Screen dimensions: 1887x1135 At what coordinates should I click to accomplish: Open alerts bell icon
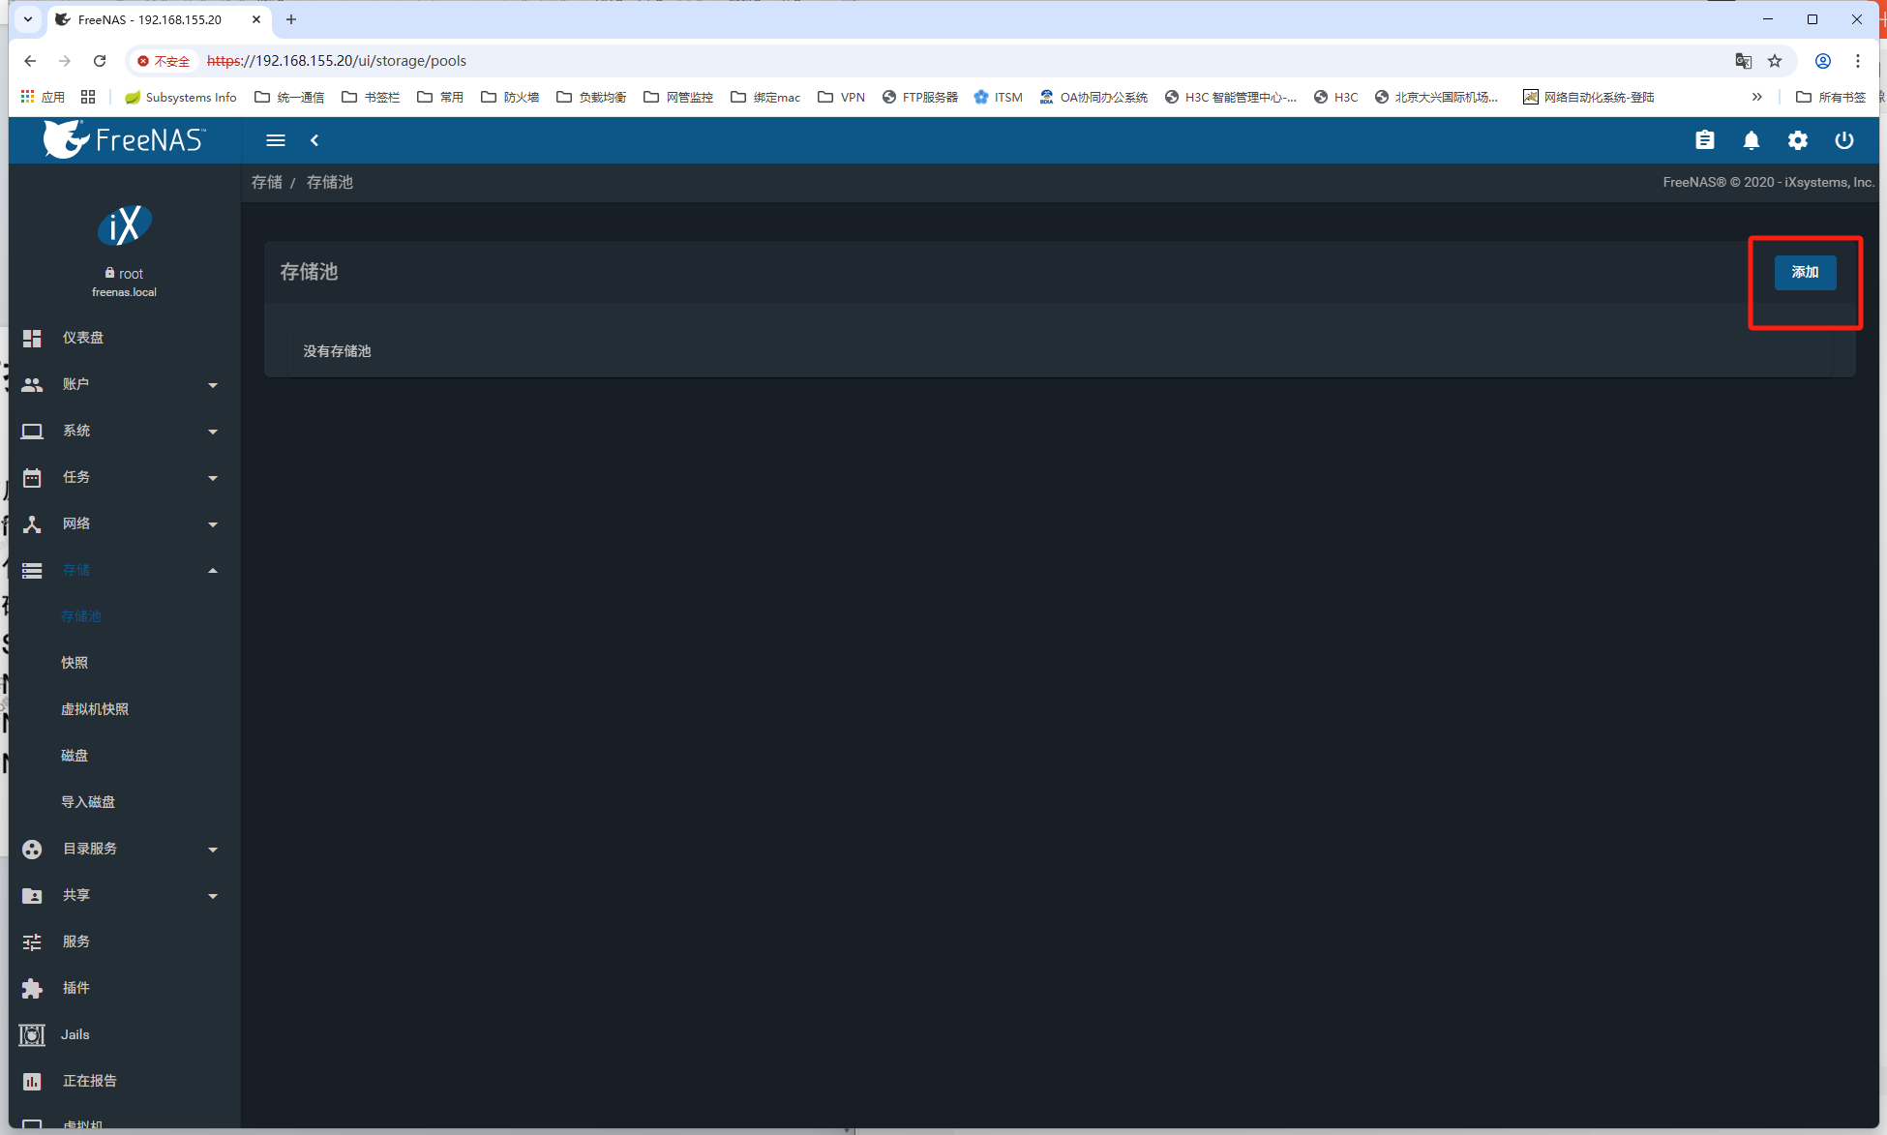coord(1752,140)
